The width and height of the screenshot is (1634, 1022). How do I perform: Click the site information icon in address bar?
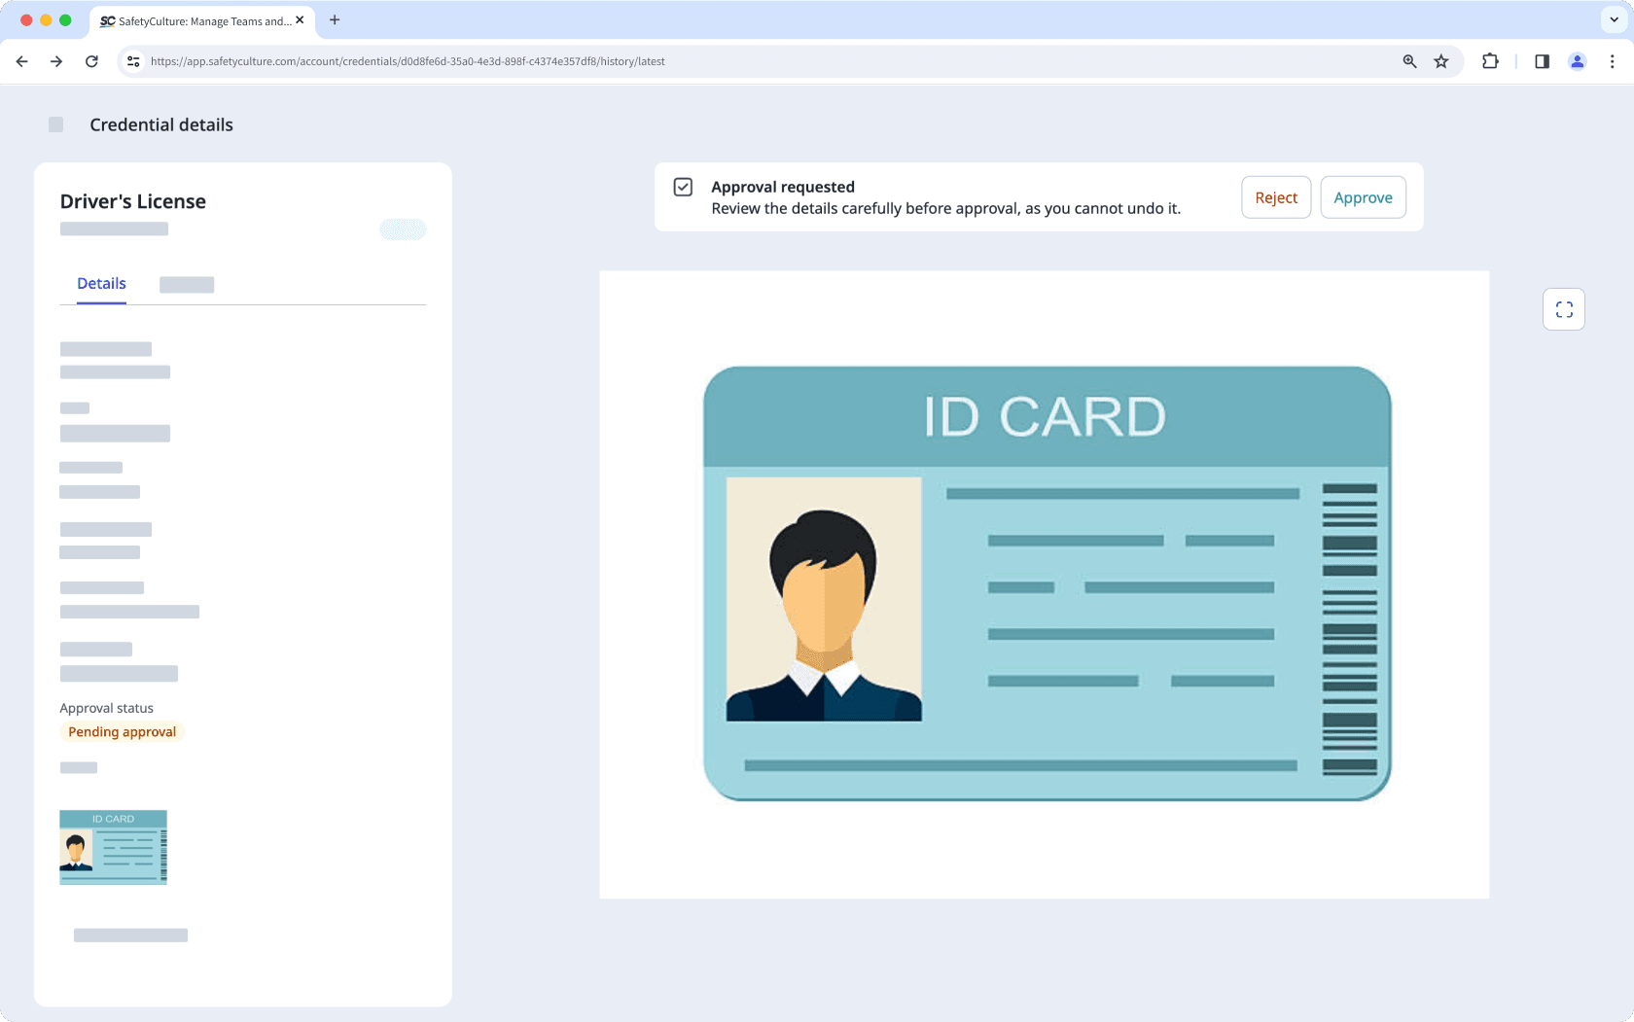132,60
